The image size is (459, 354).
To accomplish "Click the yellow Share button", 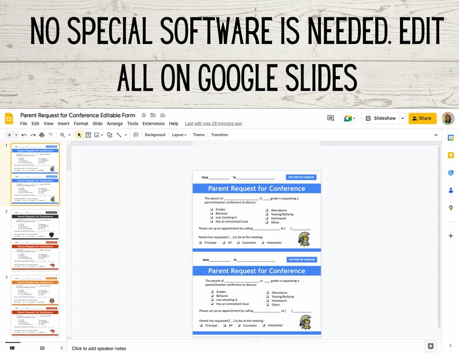I will coord(423,118).
